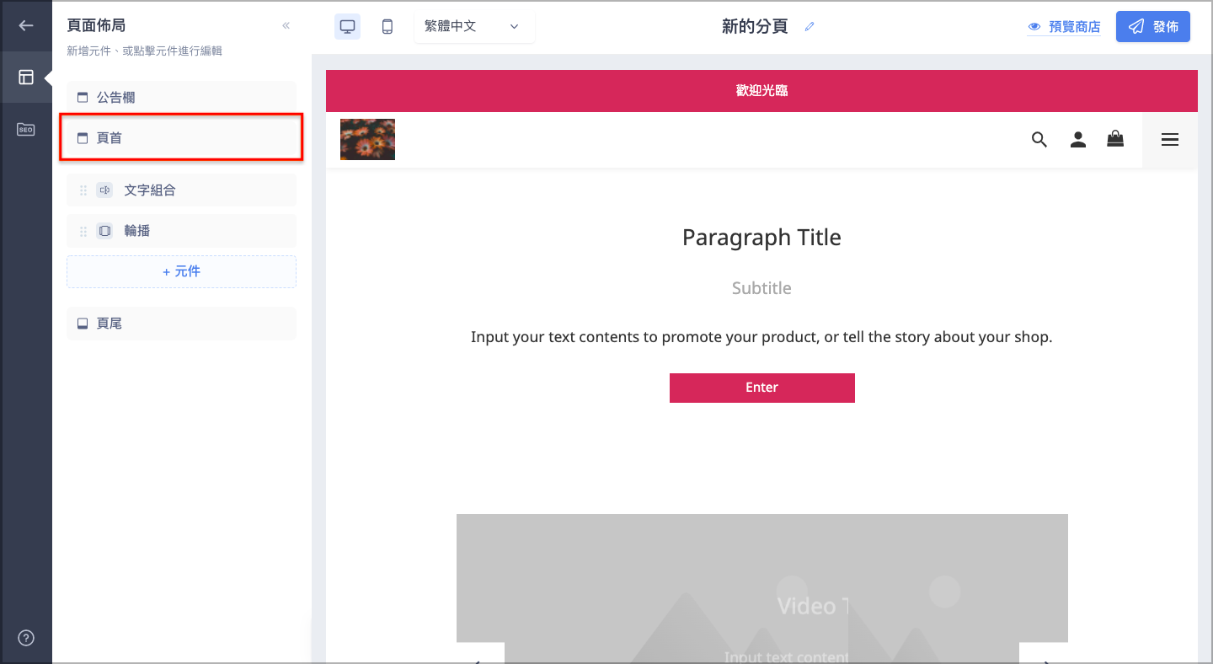
Task: Click the search magnifier icon in header
Action: pos(1039,140)
